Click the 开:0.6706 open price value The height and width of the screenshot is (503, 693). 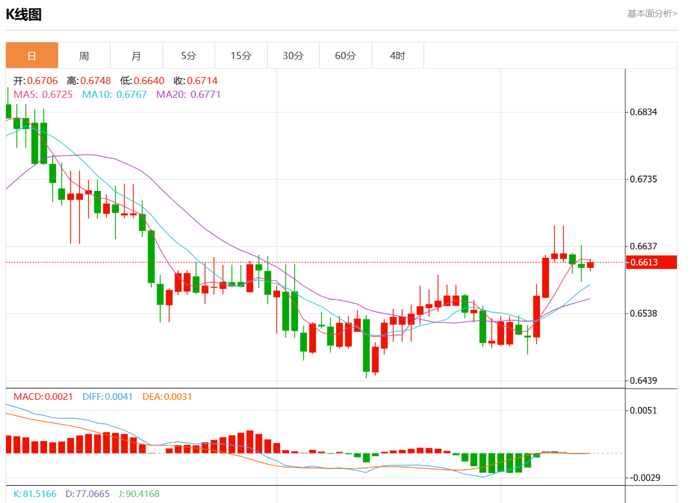point(35,81)
